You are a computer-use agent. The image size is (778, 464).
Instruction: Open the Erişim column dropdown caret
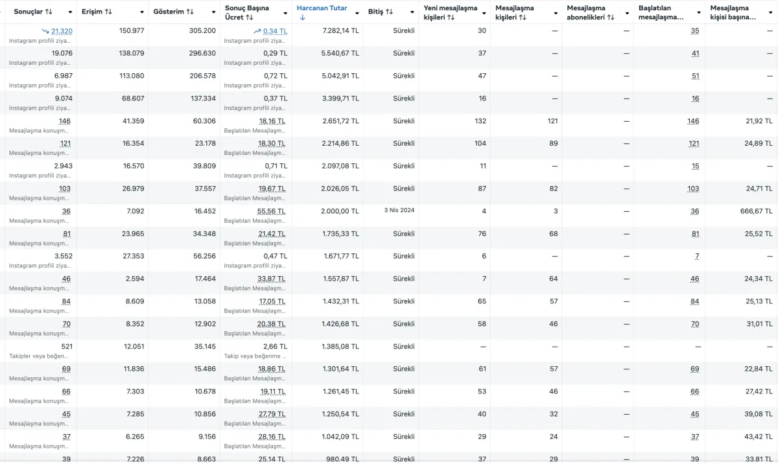(142, 12)
